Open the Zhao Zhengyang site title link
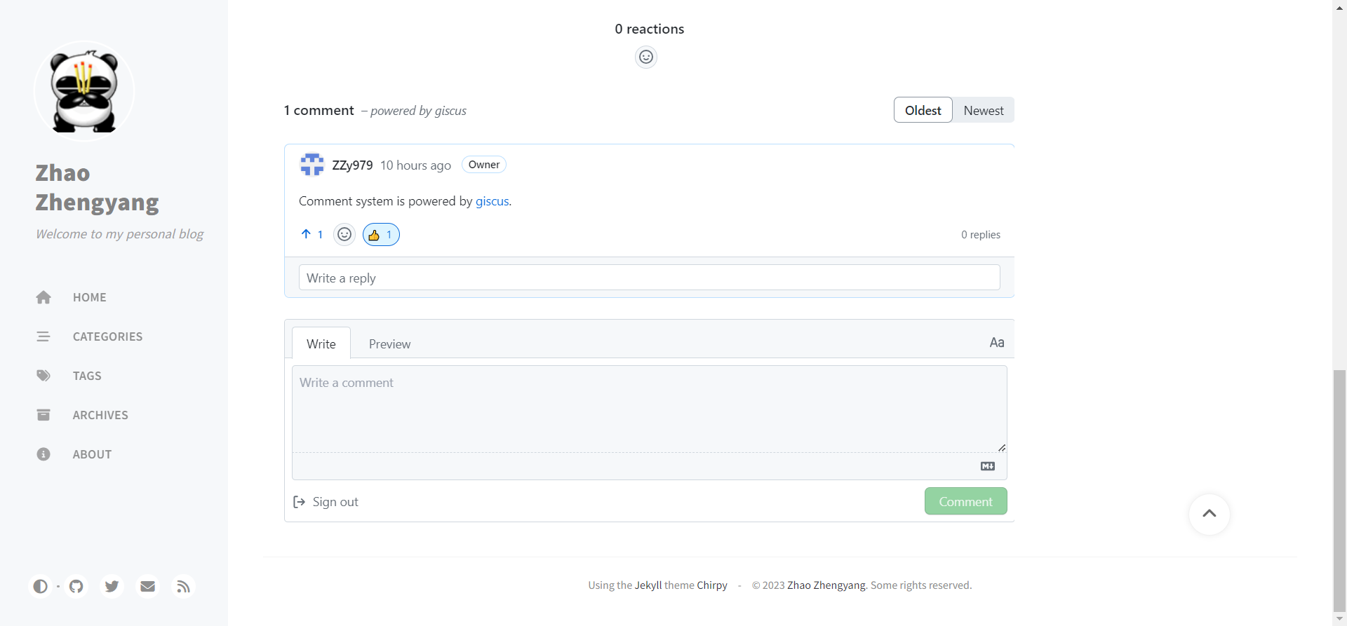This screenshot has height=626, width=1347. 97,187
